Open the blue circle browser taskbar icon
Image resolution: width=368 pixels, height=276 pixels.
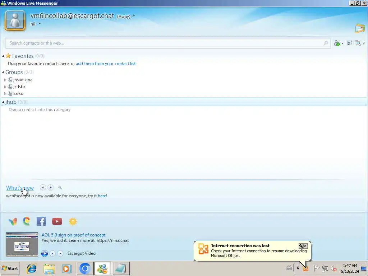pos(85,268)
